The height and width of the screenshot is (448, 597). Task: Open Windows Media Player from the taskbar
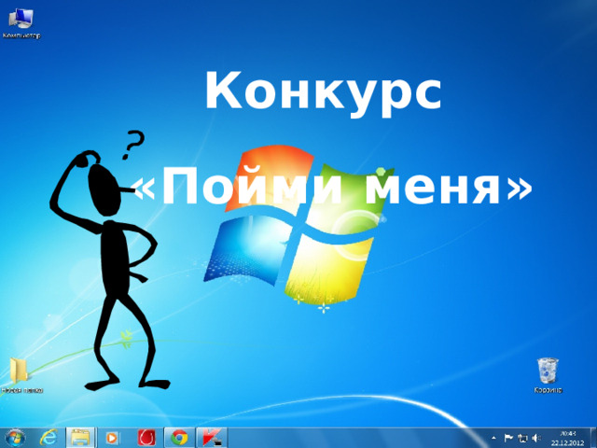112,438
